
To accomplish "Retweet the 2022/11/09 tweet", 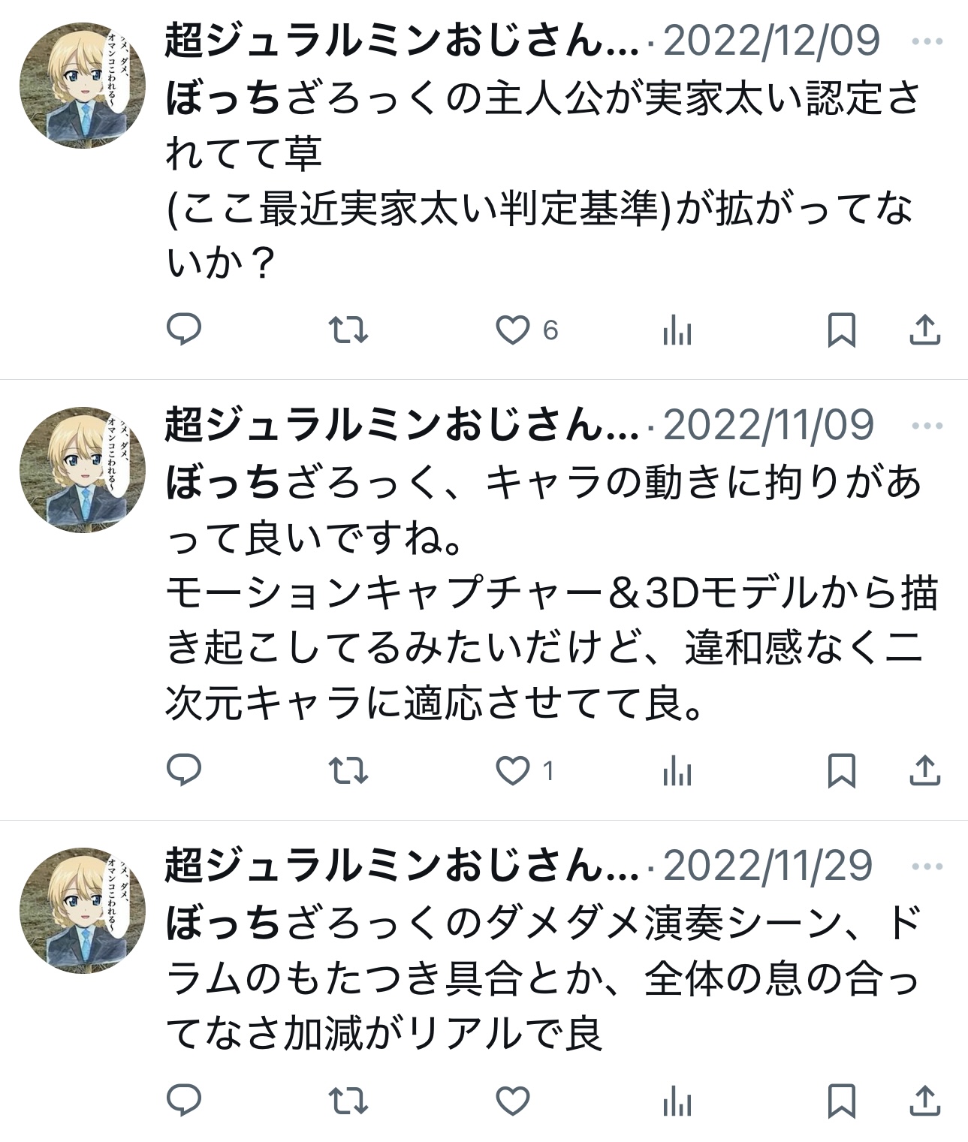I will [348, 770].
